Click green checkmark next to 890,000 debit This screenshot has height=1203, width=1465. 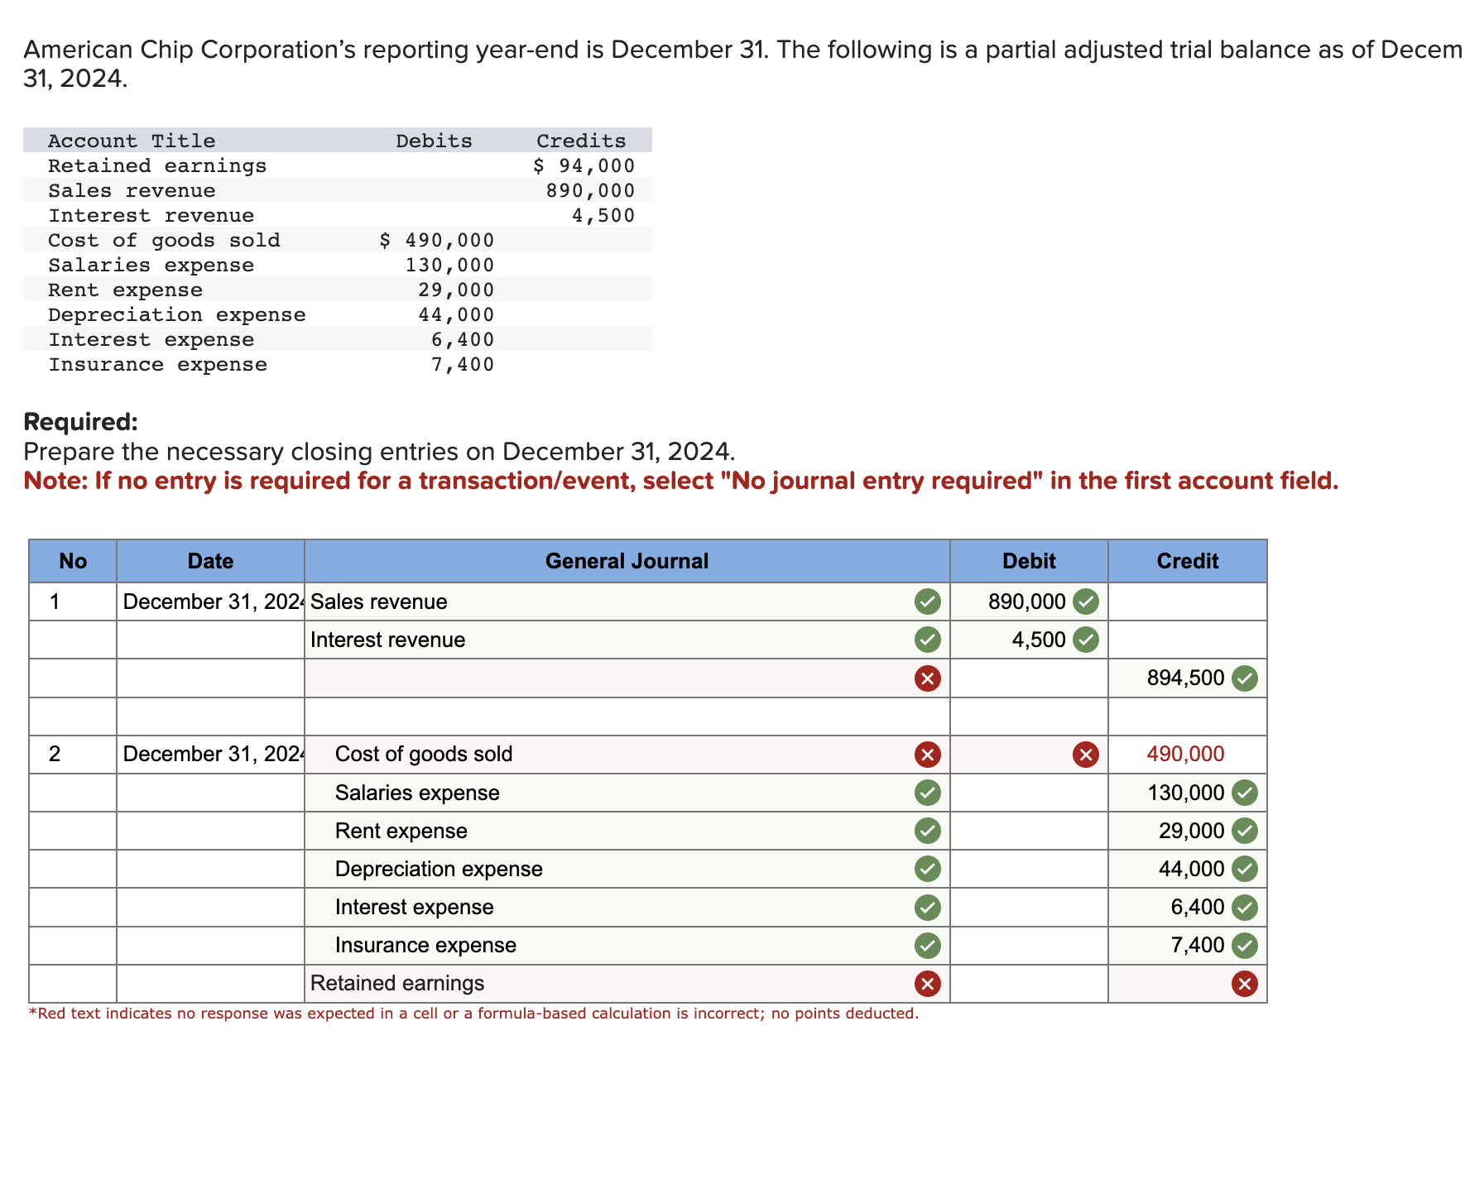[x=1085, y=601]
